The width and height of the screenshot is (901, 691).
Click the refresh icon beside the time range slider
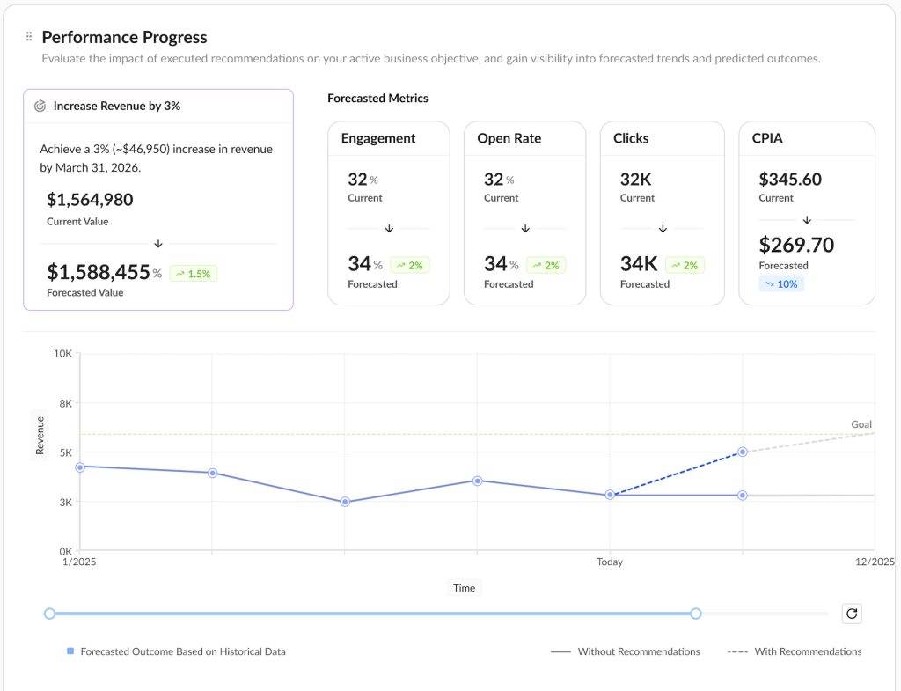[x=851, y=614]
